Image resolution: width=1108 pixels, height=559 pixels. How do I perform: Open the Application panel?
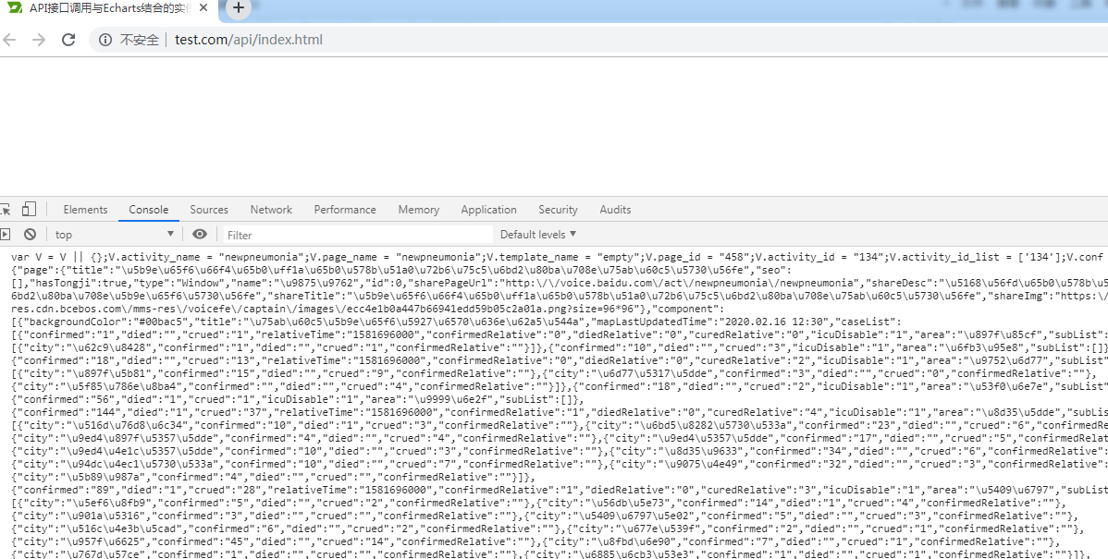(x=488, y=210)
